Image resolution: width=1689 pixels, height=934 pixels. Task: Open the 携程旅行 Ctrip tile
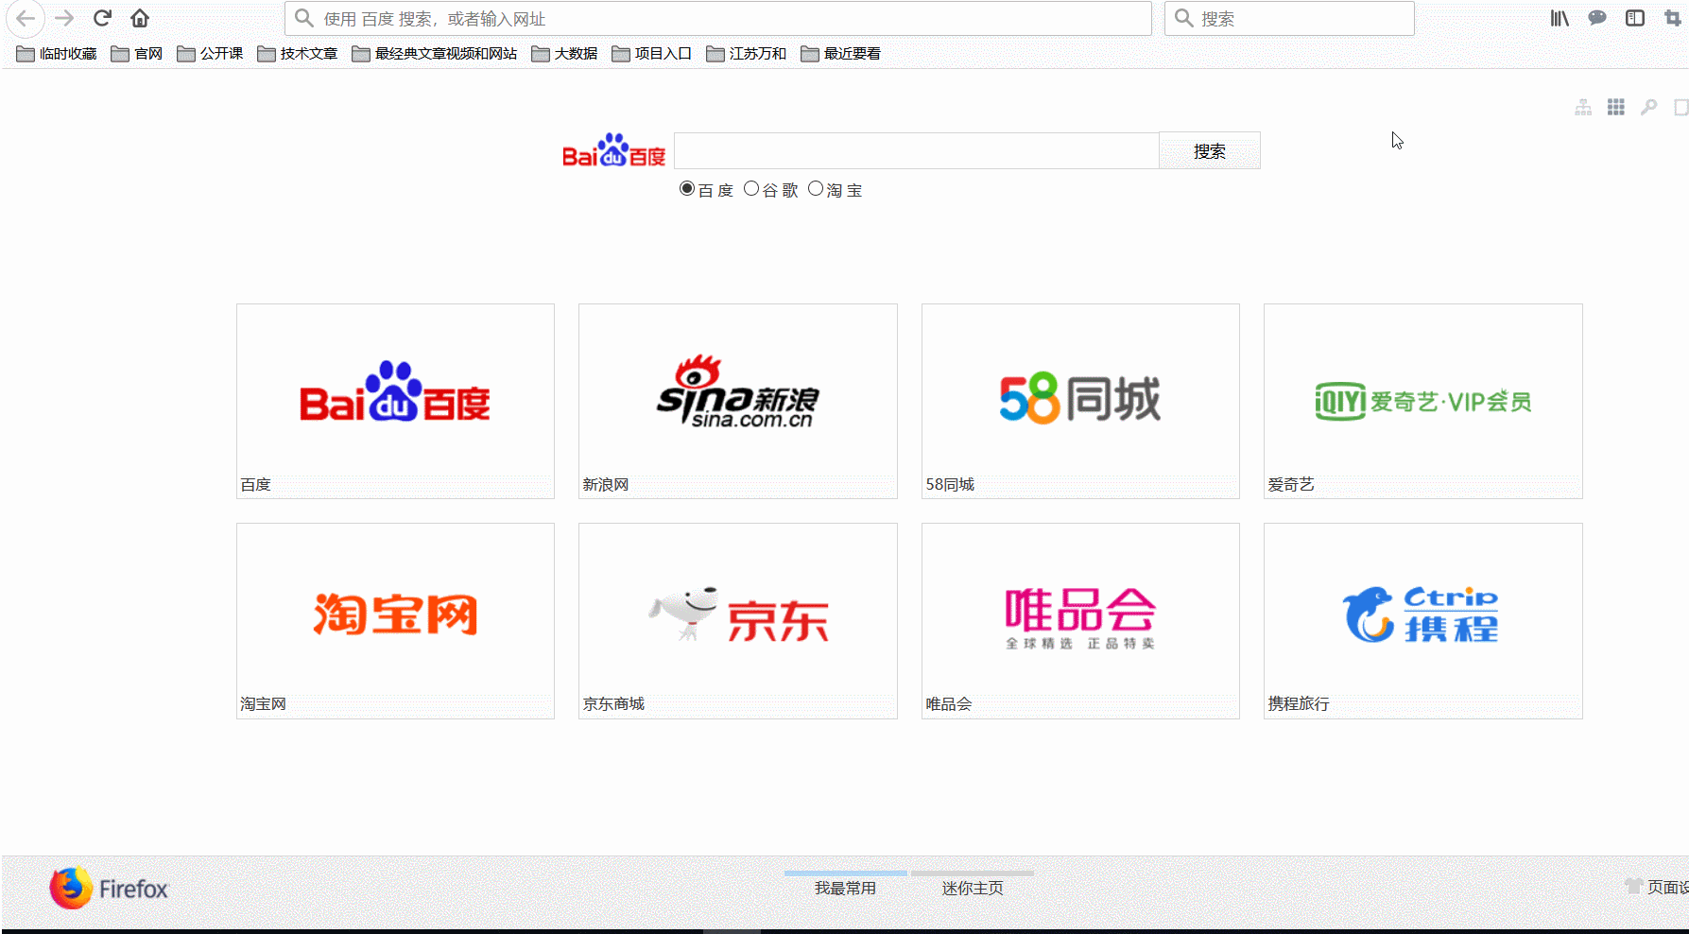pyautogui.click(x=1423, y=620)
